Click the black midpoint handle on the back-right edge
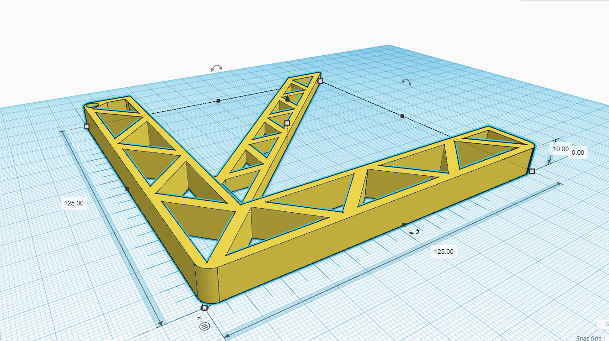The width and height of the screenshot is (609, 341). (x=402, y=116)
